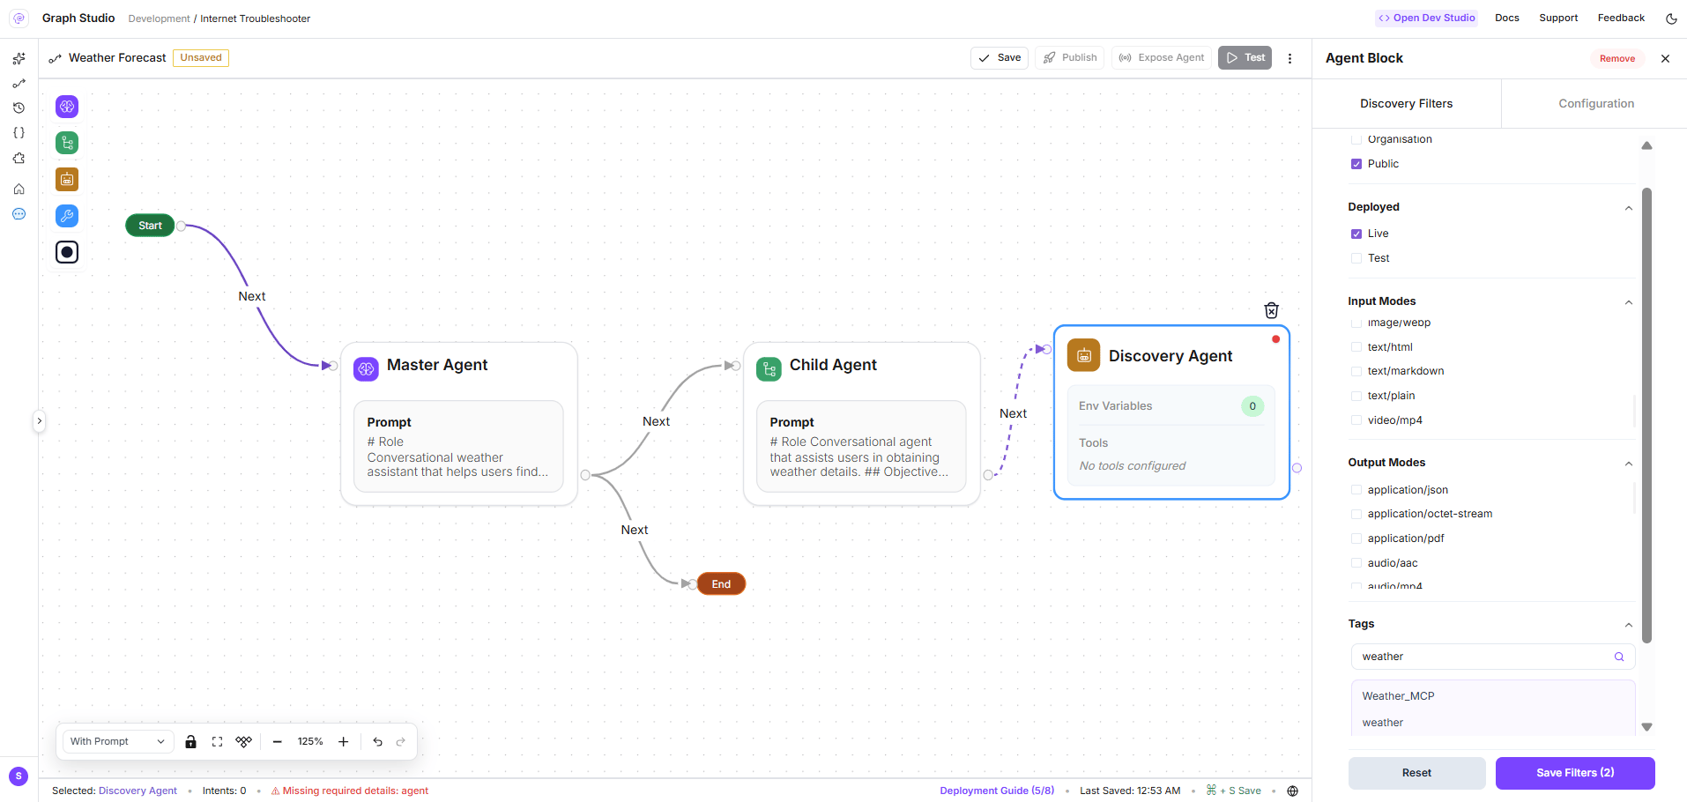
Task: Toggle dark mode moon icon
Action: coord(1671,19)
